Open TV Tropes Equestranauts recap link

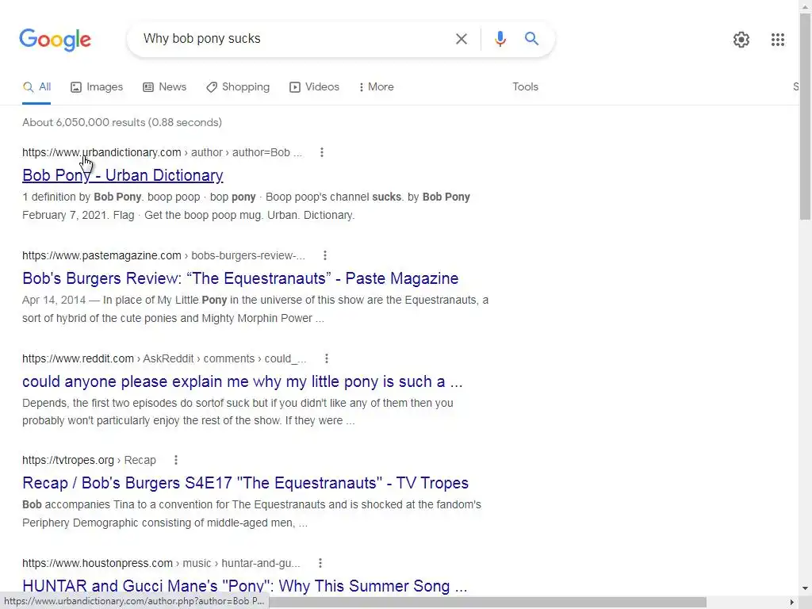click(246, 483)
